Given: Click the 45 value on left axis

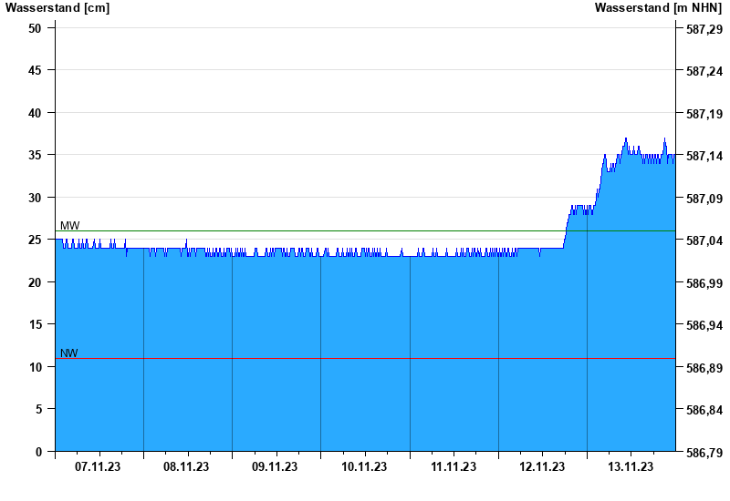Looking at the screenshot, I should click(35, 70).
